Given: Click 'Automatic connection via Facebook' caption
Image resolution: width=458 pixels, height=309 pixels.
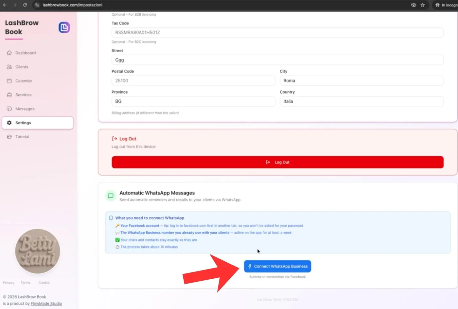Looking at the screenshot, I should pyautogui.click(x=277, y=277).
